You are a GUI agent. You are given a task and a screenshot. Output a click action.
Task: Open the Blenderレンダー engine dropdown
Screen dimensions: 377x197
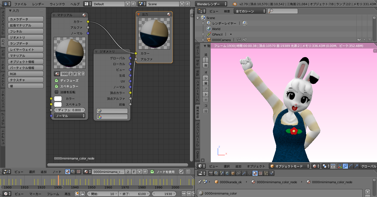[211, 4]
